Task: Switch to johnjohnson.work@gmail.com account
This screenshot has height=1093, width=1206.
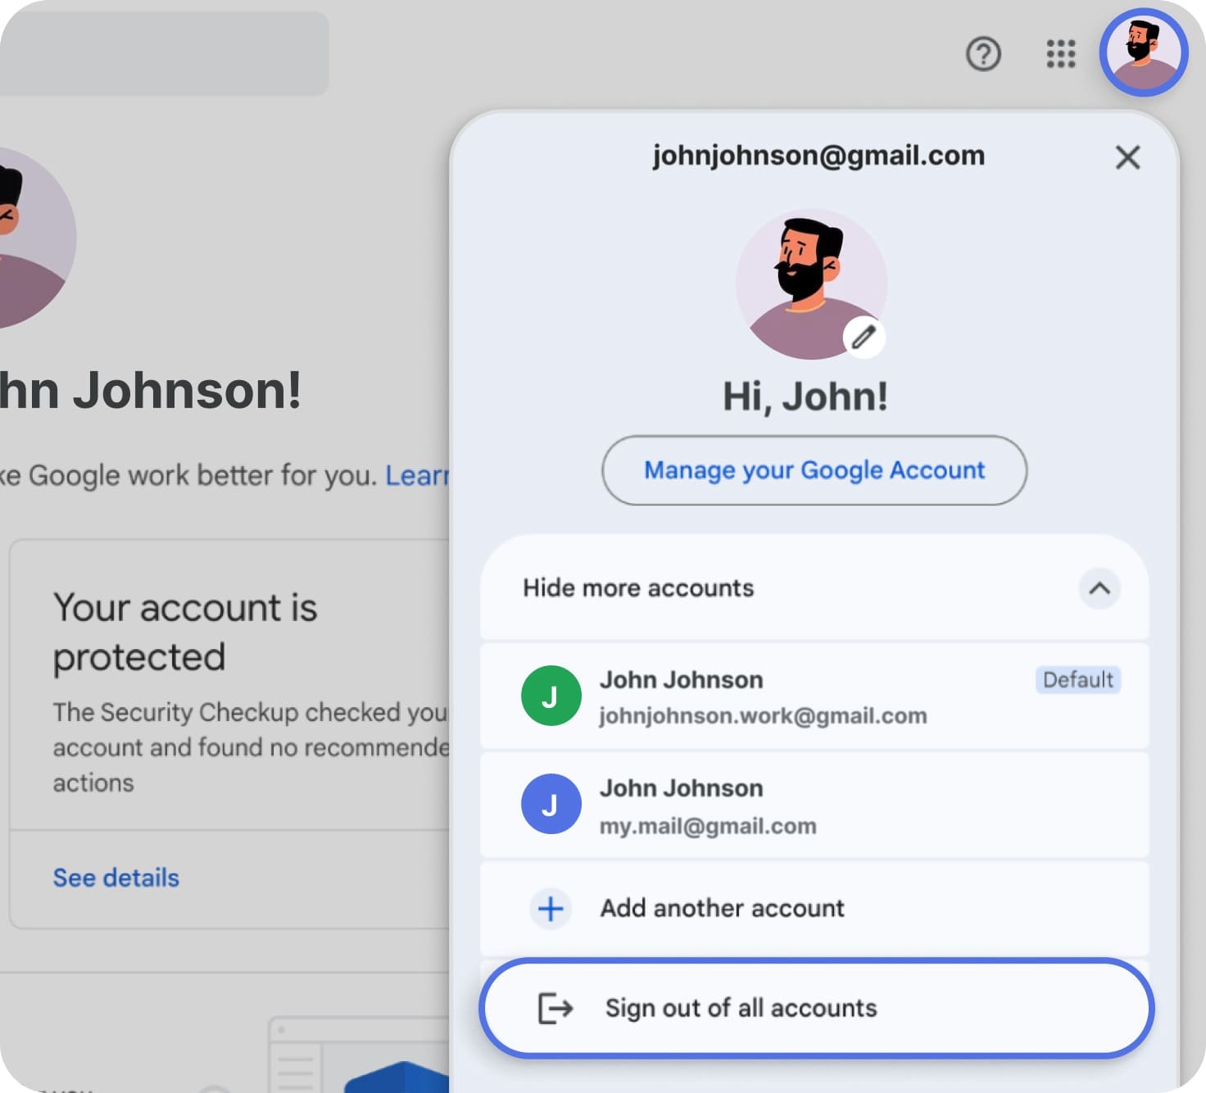Action: click(x=814, y=696)
